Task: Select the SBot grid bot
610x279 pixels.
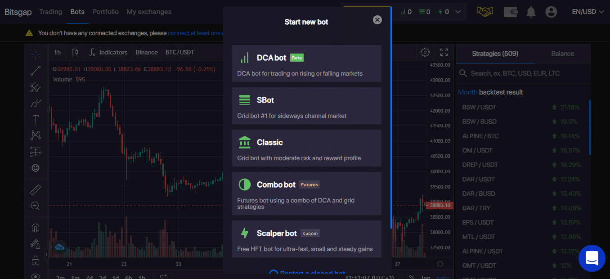Action: pos(306,106)
